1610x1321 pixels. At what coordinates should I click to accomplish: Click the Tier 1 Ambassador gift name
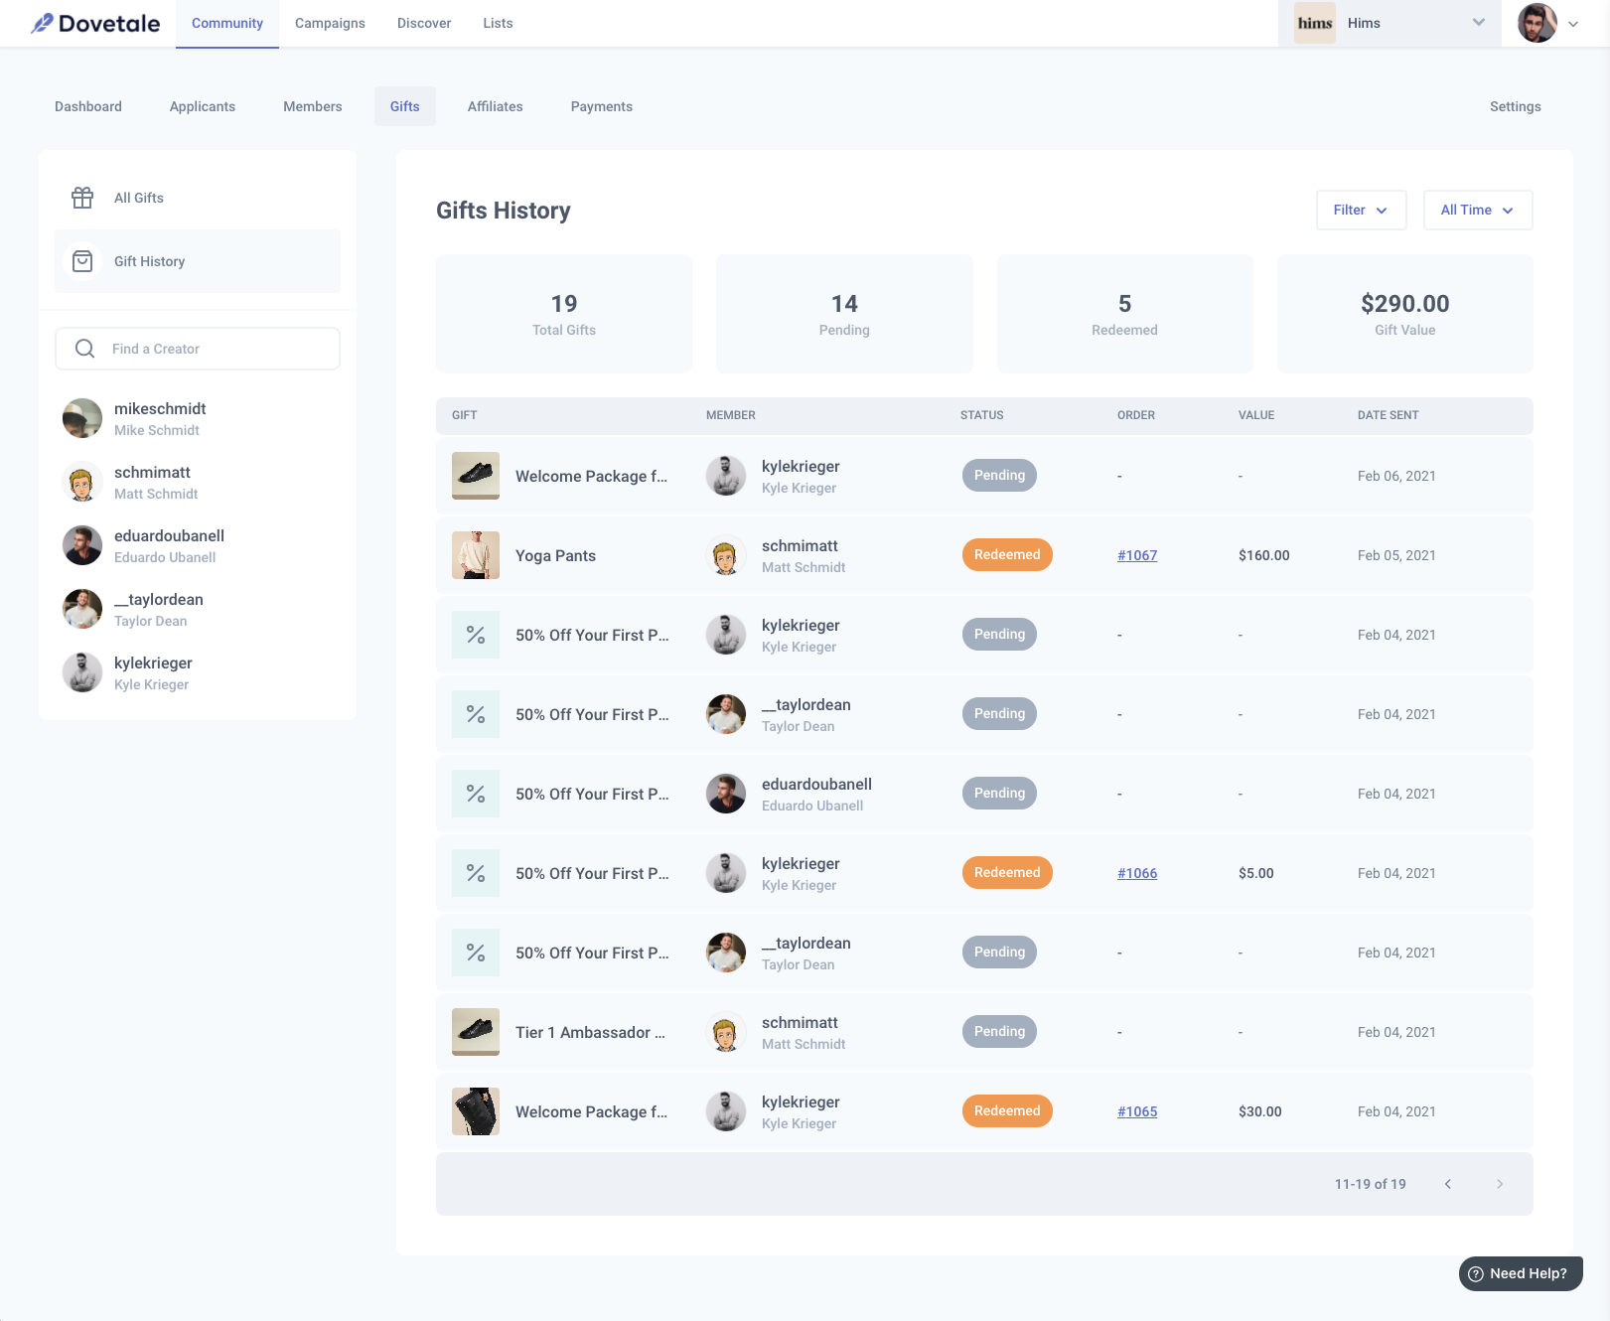590,1032
